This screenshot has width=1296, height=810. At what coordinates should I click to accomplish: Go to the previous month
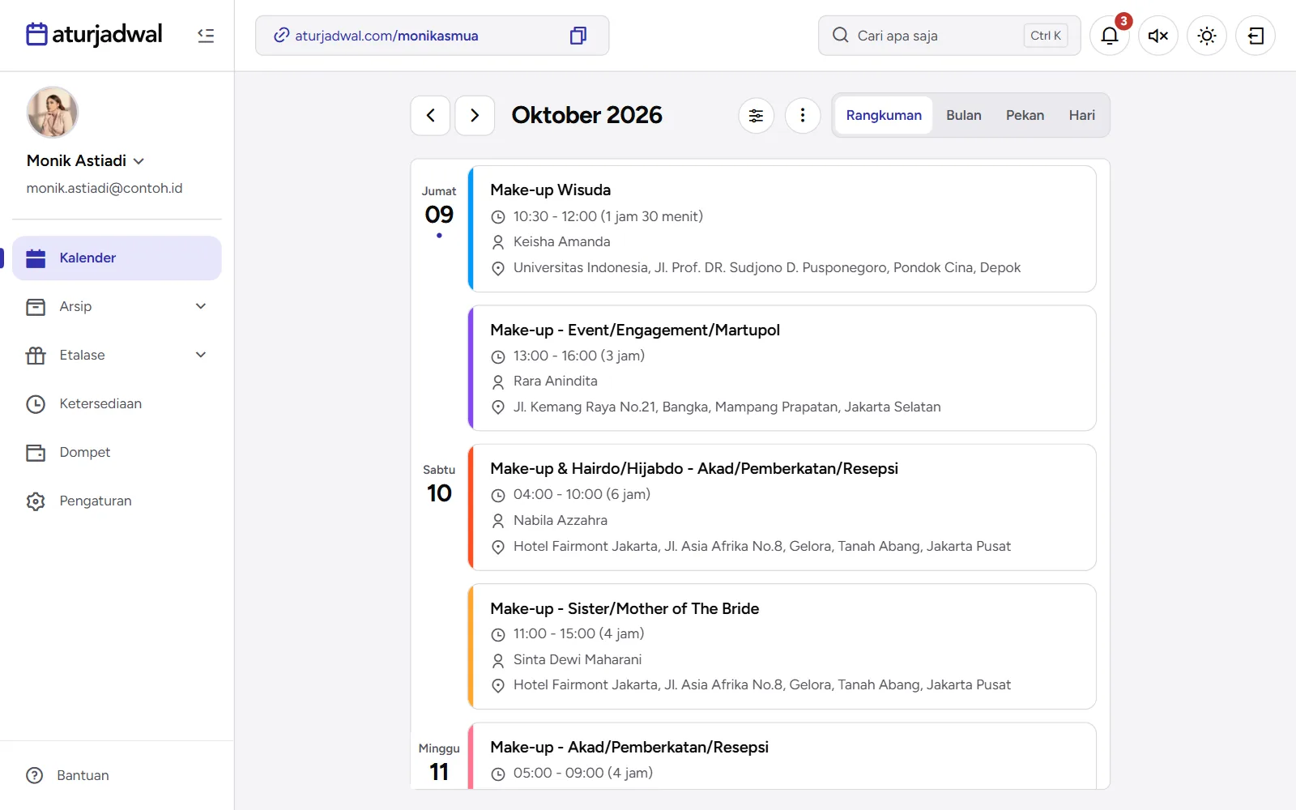point(431,115)
